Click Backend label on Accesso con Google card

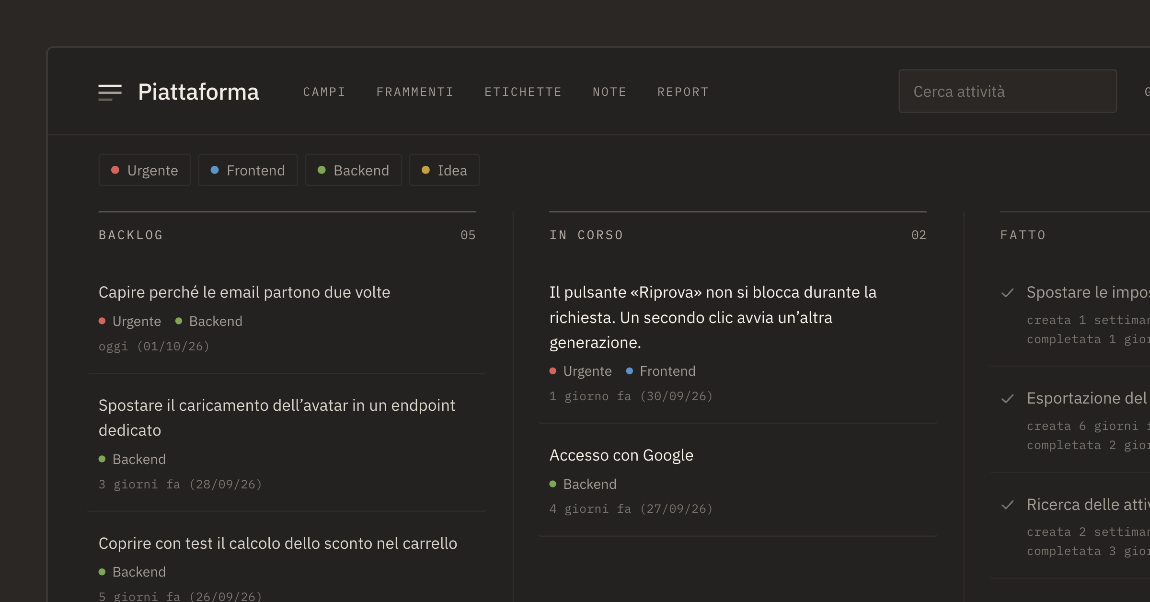[x=583, y=484]
